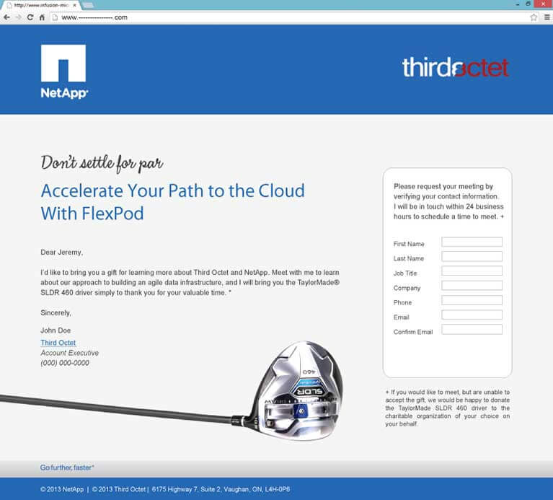This screenshot has height=500, width=553.
Task: Click the thirdoctet logo
Action: pos(456,67)
